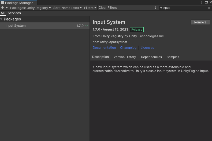Open the Documentation link
212x141 pixels.
click(104, 48)
